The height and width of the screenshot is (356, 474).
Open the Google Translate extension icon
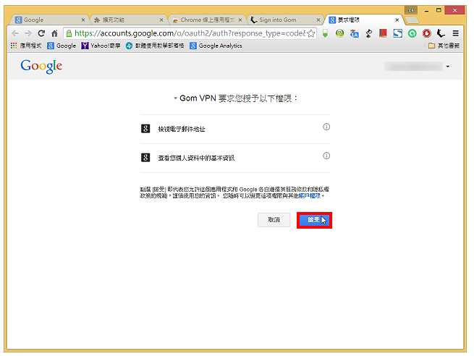point(355,33)
